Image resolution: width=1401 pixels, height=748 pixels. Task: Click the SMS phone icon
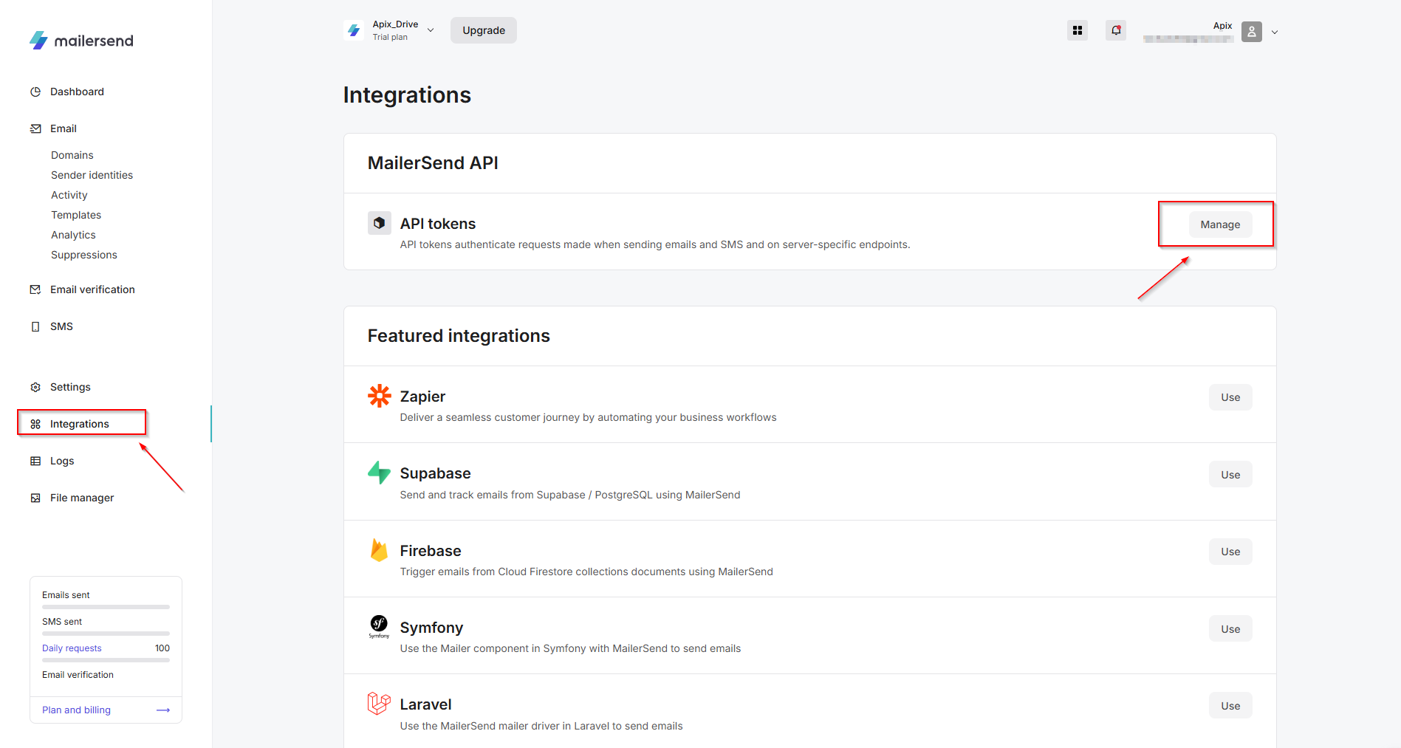[35, 326]
